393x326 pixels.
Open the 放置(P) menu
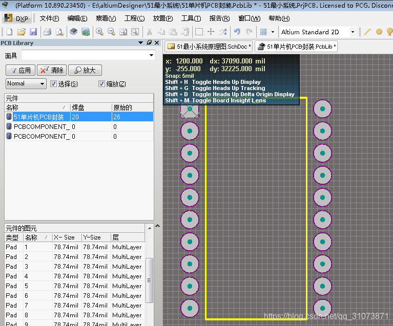tap(162, 18)
